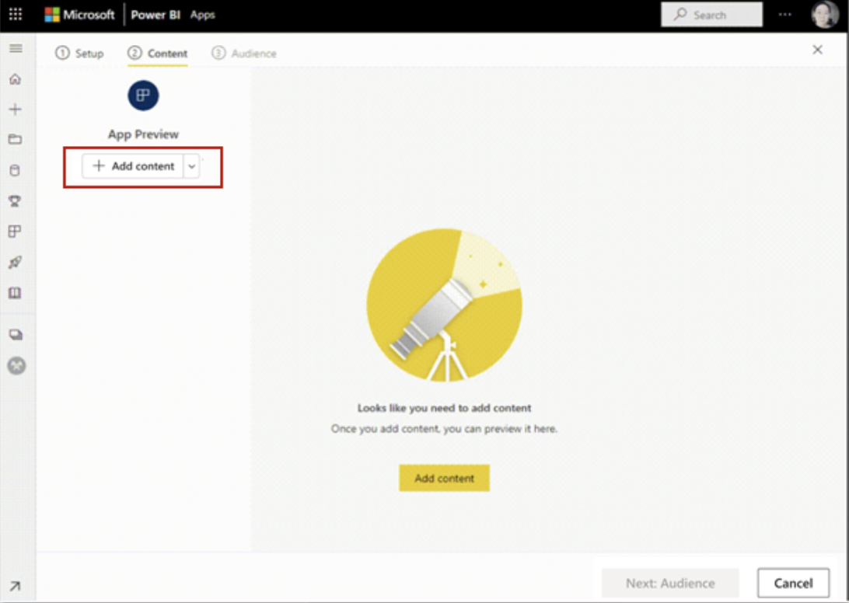Click the yellow Add content button
The width and height of the screenshot is (849, 603).
click(444, 478)
